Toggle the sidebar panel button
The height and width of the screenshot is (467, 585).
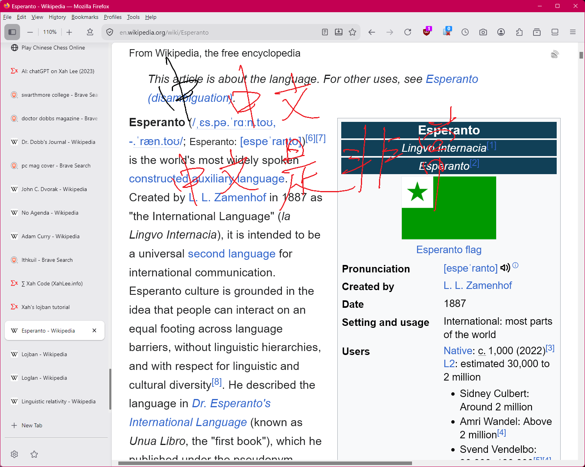coord(12,32)
